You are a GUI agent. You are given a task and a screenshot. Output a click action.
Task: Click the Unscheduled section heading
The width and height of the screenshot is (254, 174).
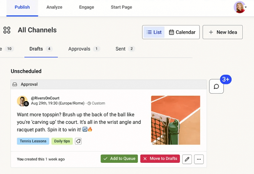26,71
